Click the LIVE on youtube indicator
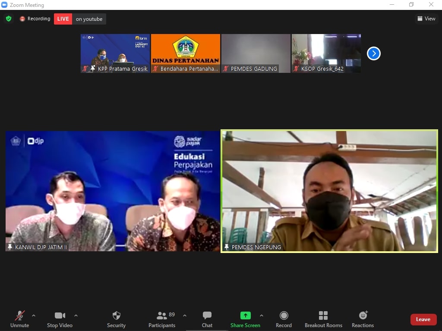442x331 pixels. click(x=80, y=19)
